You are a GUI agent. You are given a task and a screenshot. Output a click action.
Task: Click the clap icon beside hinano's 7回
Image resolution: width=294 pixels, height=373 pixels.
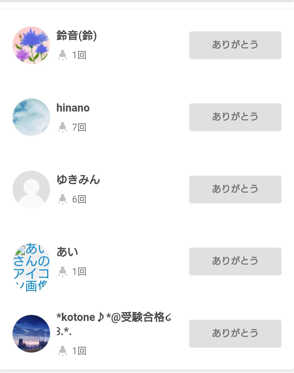click(63, 127)
